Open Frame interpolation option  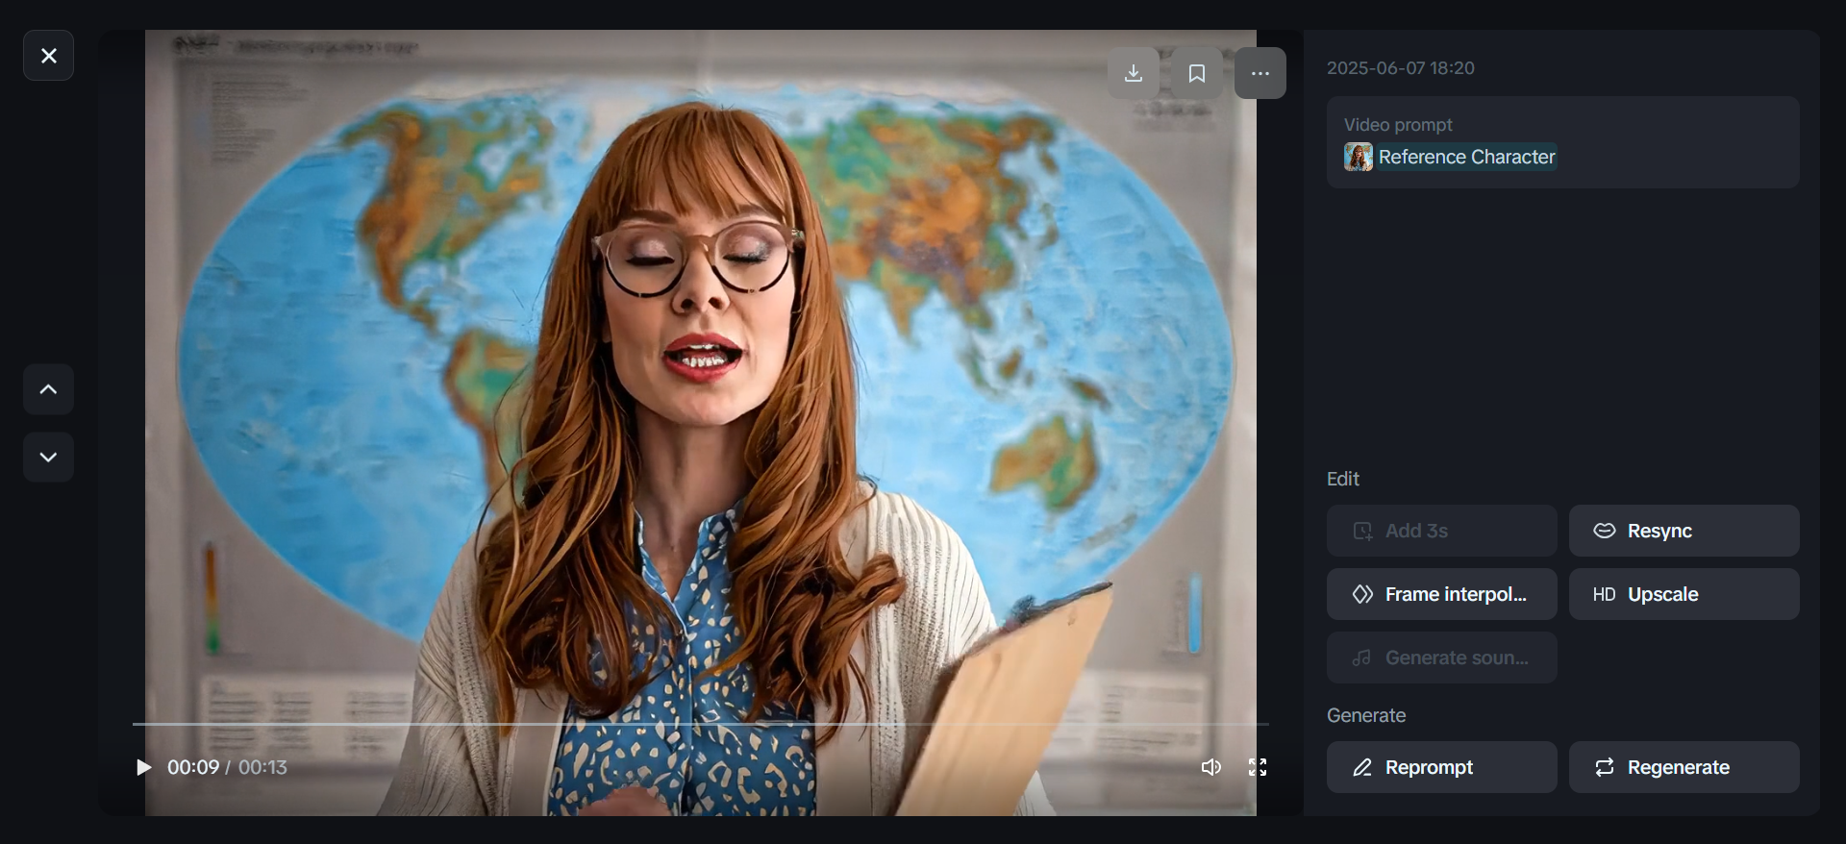(1442, 594)
